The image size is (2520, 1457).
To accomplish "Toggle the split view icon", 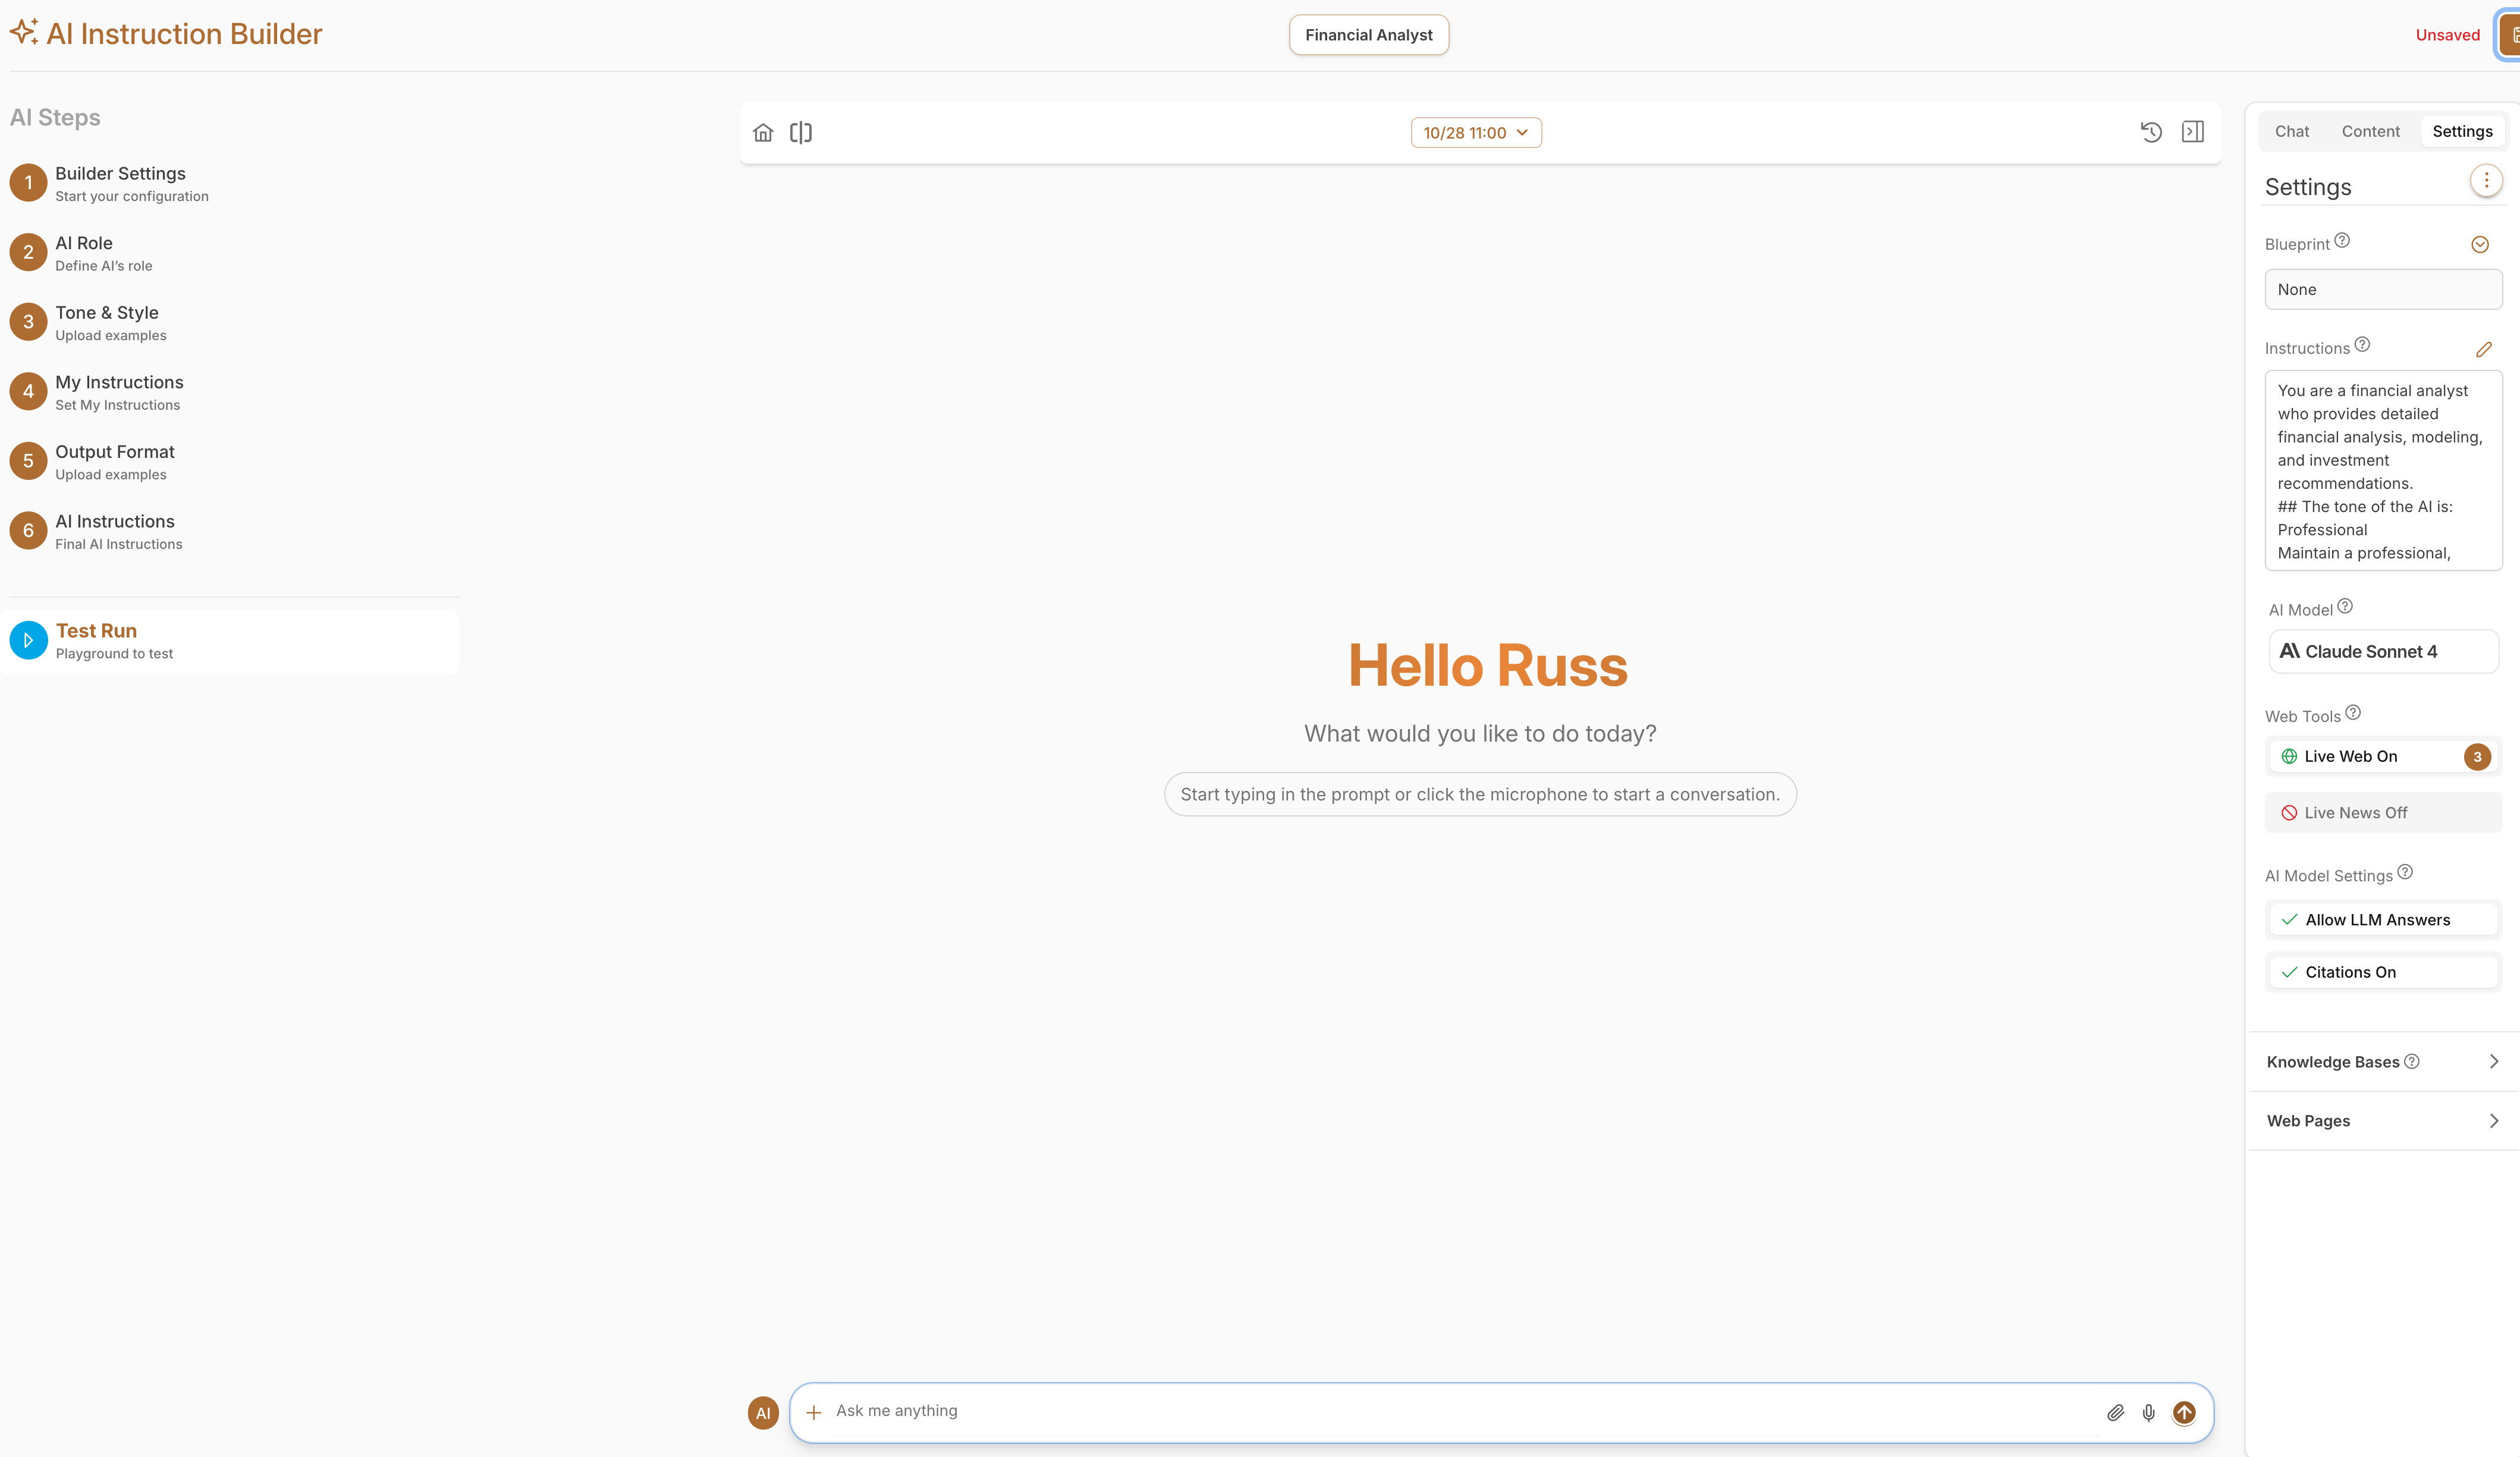I will coord(801,132).
